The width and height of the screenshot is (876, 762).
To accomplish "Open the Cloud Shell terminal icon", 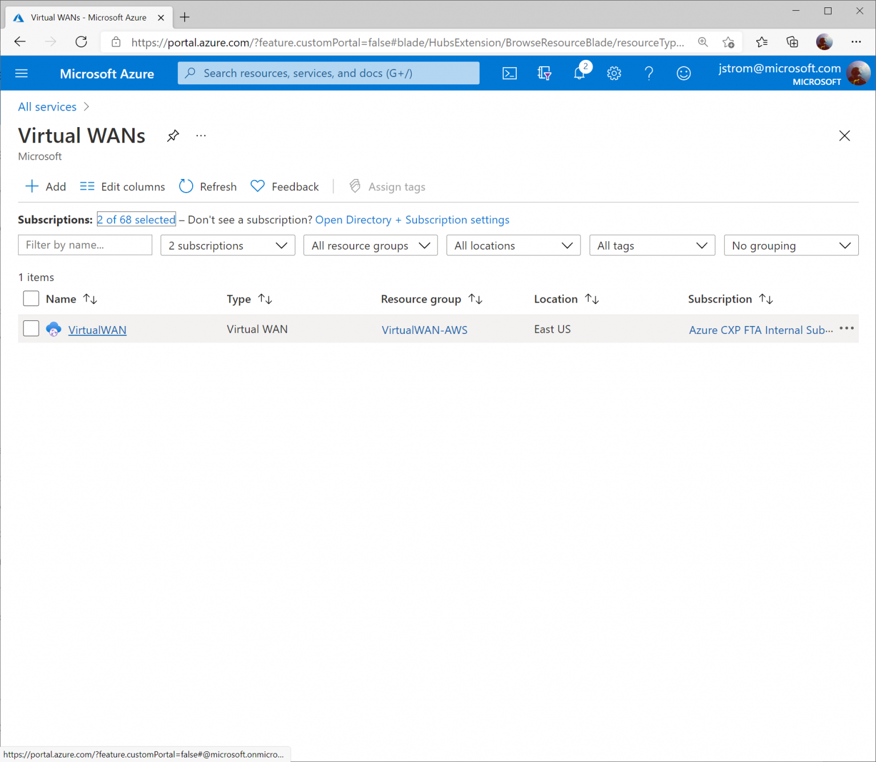I will [509, 73].
